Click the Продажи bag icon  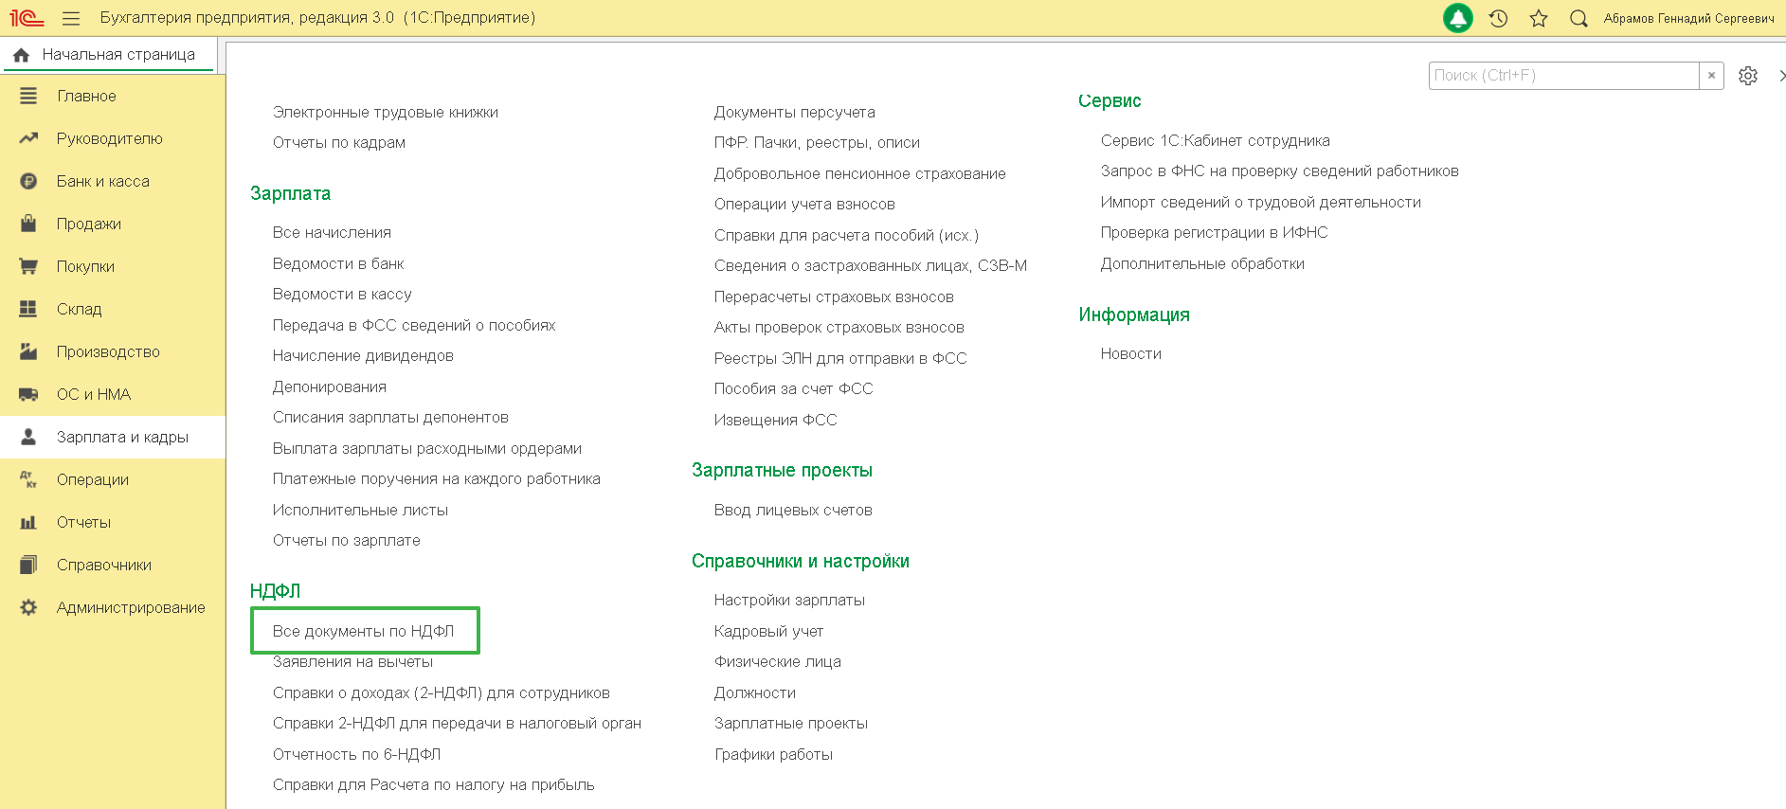(x=28, y=224)
